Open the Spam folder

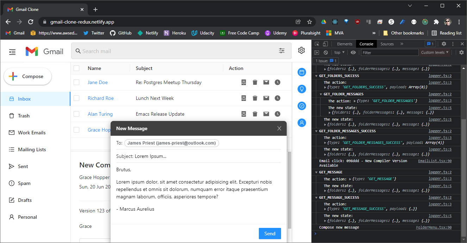click(35, 183)
